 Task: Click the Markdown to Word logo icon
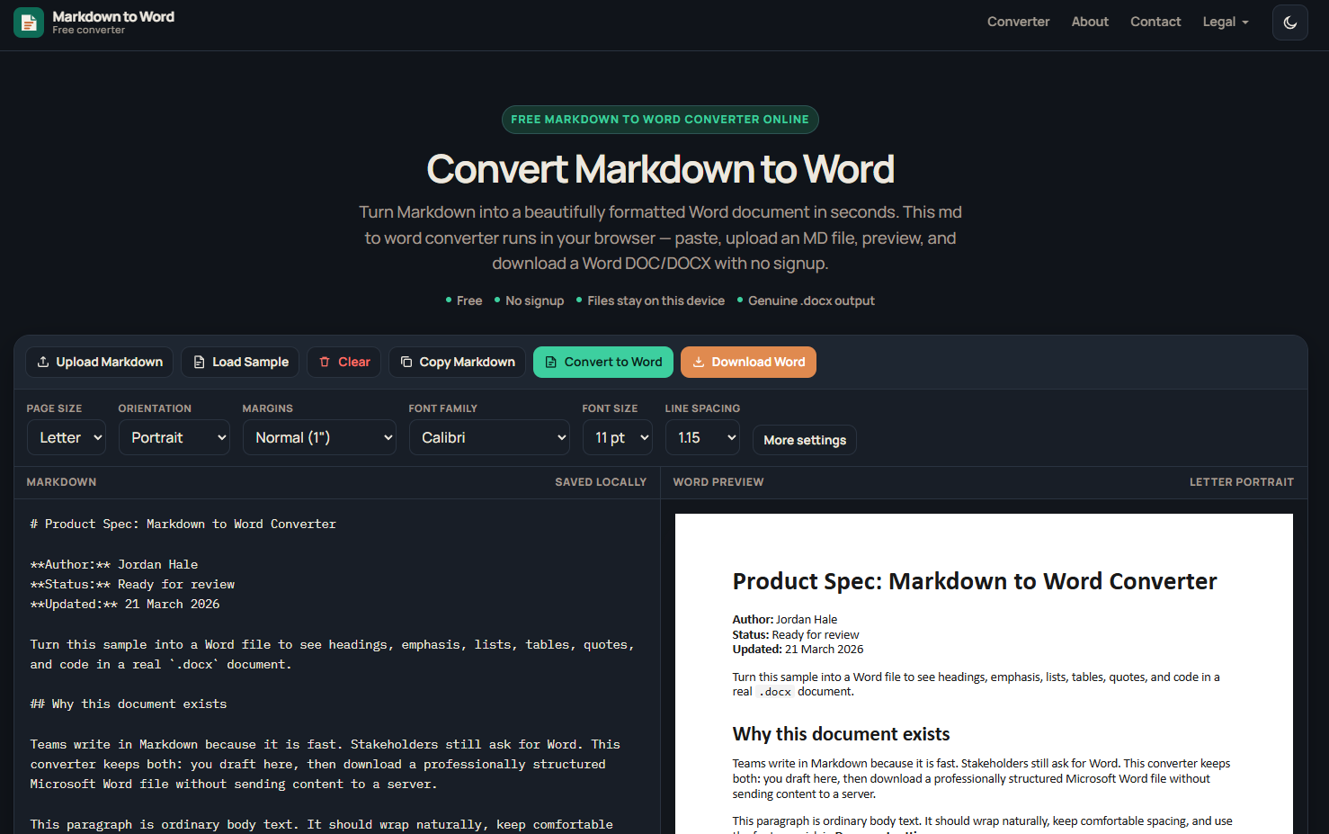[x=29, y=22]
